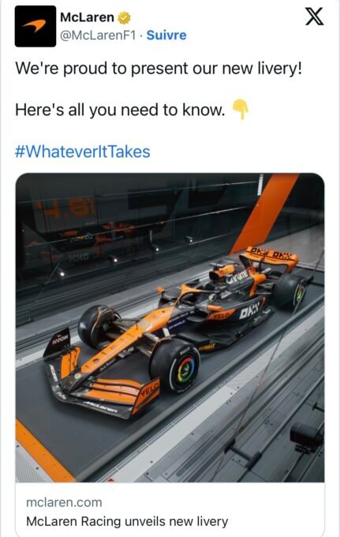Screen dimensions: 340x537
Task: Open the X logo in the corner
Action: click(x=314, y=17)
